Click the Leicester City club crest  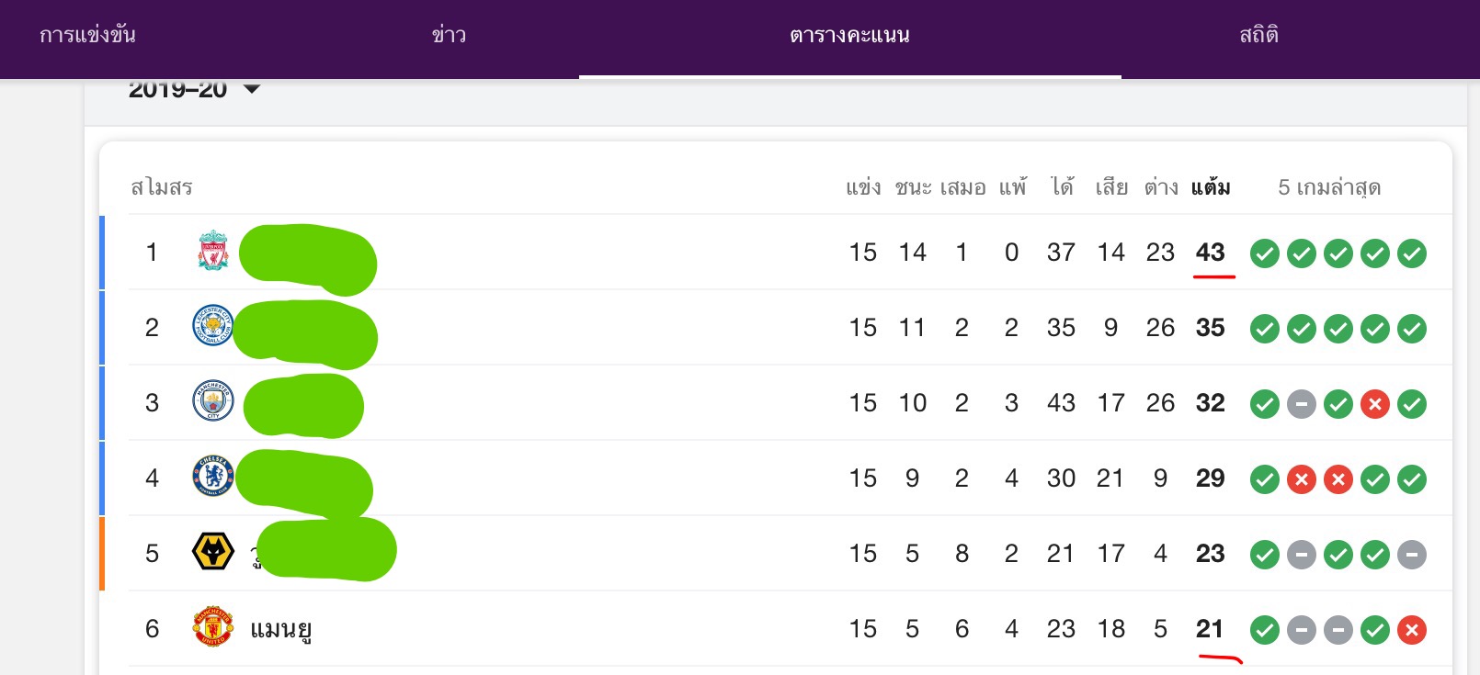point(212,326)
